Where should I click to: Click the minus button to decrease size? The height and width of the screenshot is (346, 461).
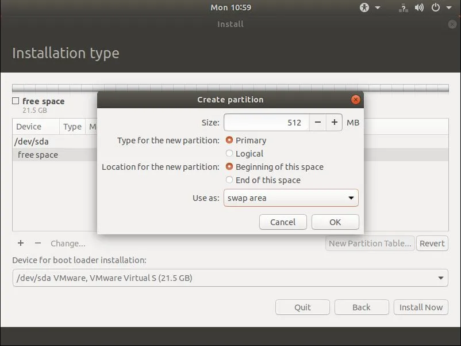318,123
